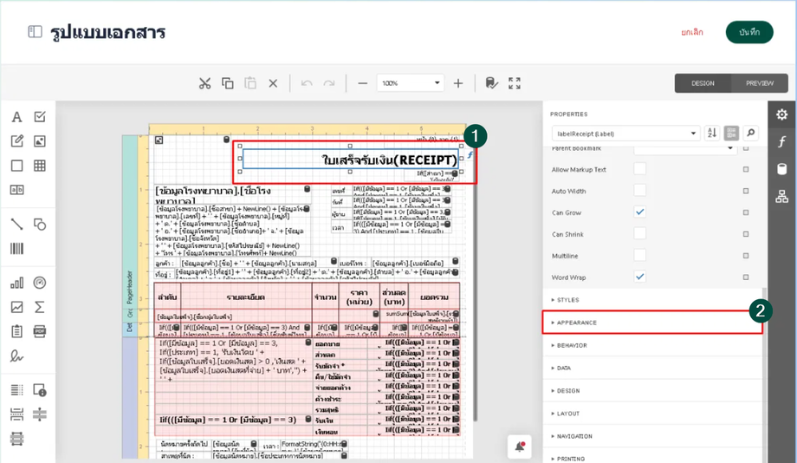Toggle full screen mode
The width and height of the screenshot is (797, 463).
coord(515,83)
